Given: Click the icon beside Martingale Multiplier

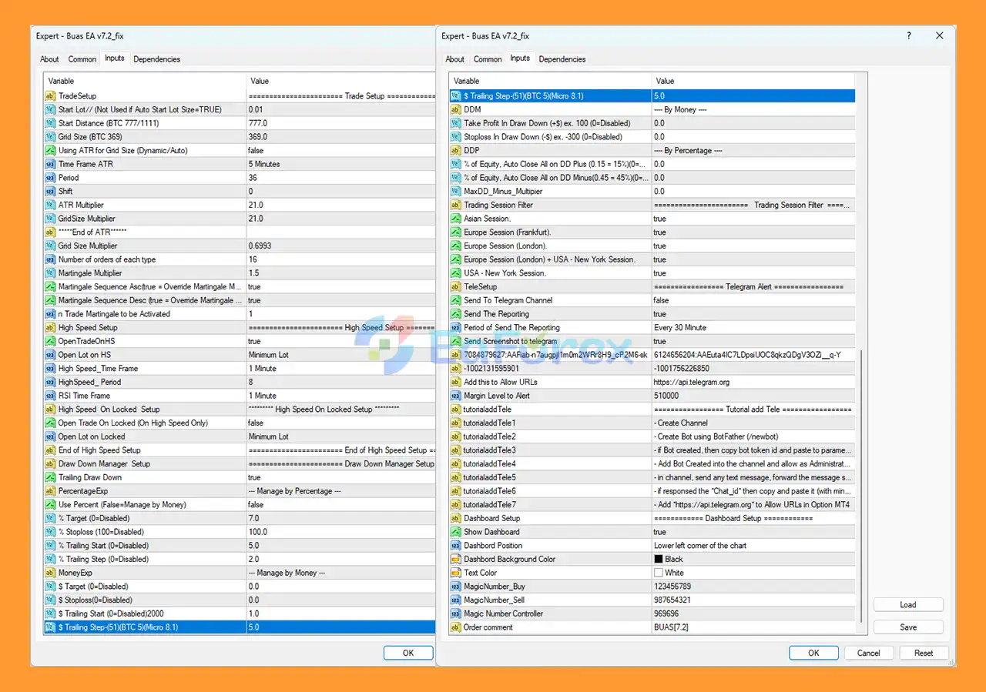Looking at the screenshot, I should coord(50,273).
